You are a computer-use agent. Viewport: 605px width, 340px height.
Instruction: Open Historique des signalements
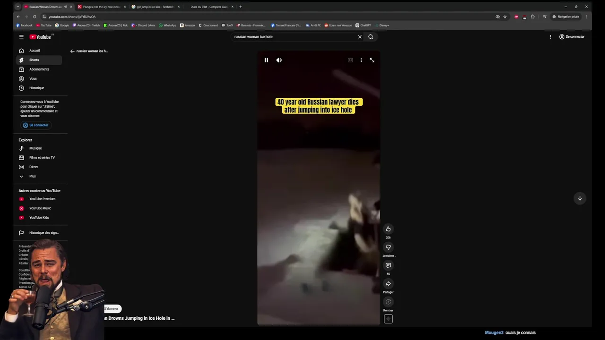(39, 233)
